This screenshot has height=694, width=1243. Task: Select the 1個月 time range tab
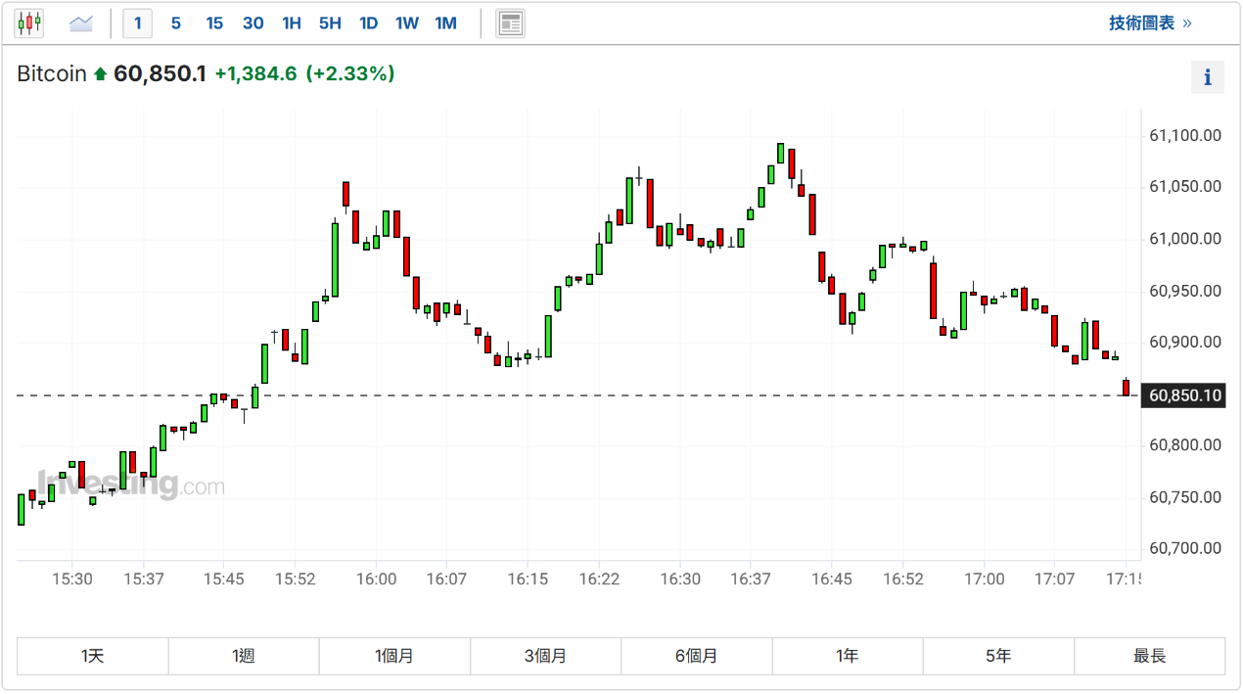coord(394,656)
